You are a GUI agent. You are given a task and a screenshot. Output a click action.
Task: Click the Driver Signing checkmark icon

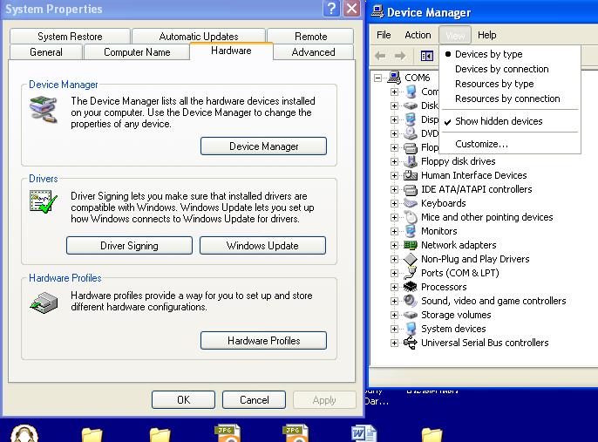point(43,202)
